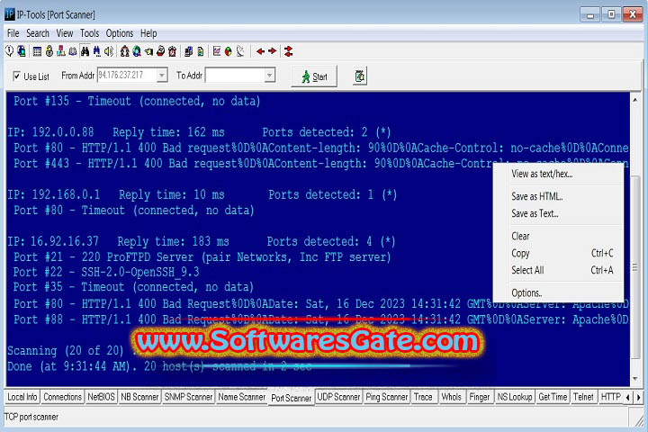Switch to the Name Scanner tab

pyautogui.click(x=242, y=397)
